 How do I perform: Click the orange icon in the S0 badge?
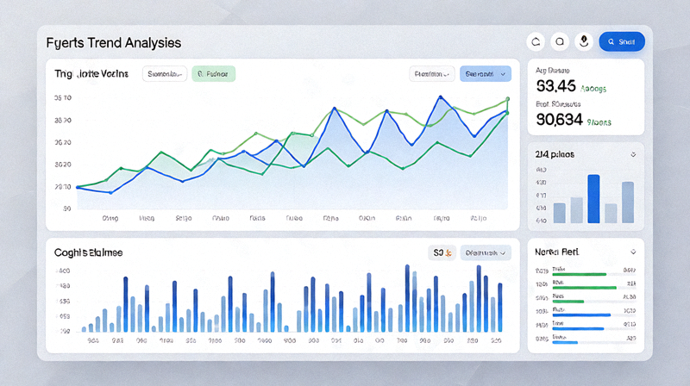(448, 252)
